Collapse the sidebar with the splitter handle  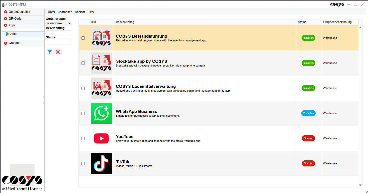tap(44, 100)
